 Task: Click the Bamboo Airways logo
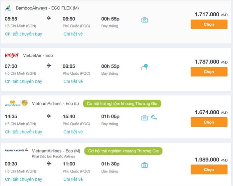(x=8, y=8)
